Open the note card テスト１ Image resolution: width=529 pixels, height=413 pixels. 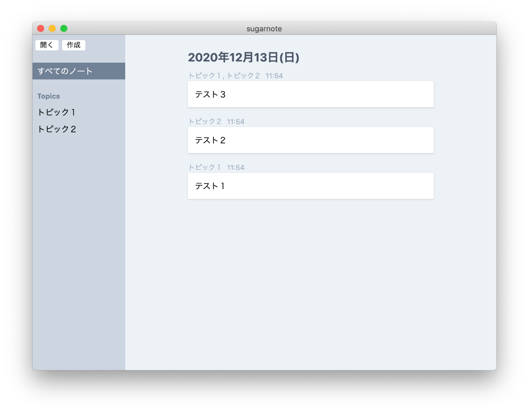(x=311, y=186)
